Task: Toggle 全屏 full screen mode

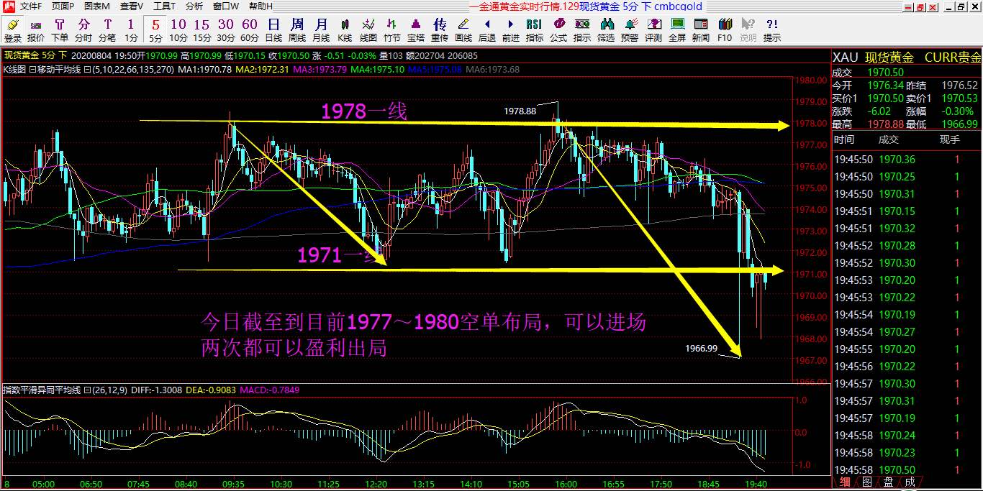Action: click(x=677, y=31)
